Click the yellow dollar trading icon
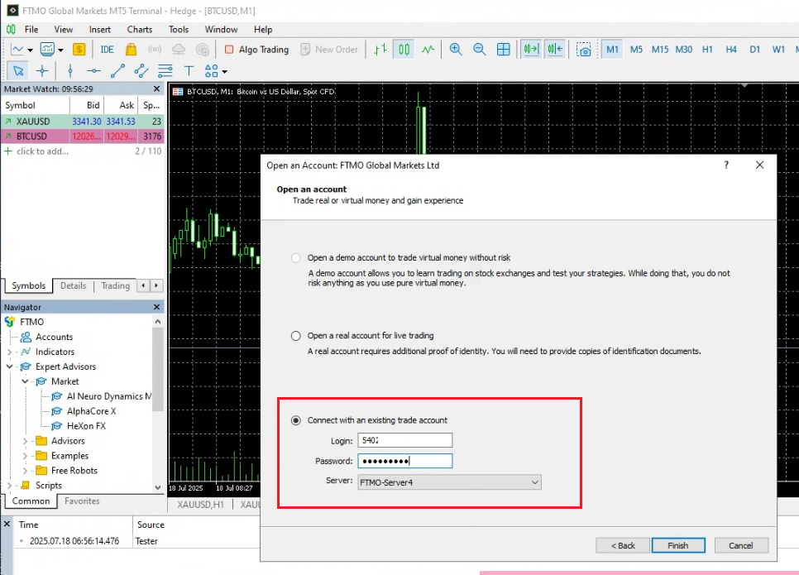Image resolution: width=799 pixels, height=575 pixels. 79,50
